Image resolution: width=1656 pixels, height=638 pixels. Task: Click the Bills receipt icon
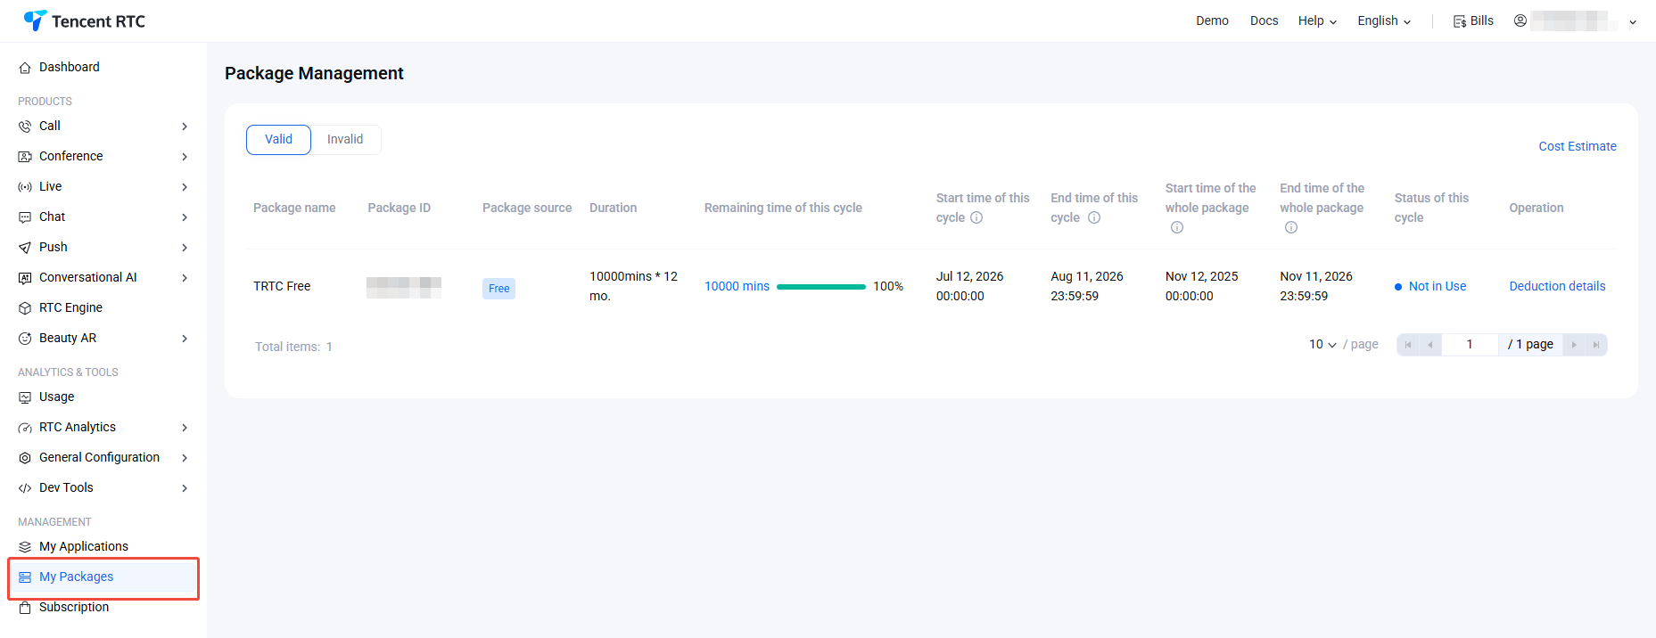point(1460,21)
